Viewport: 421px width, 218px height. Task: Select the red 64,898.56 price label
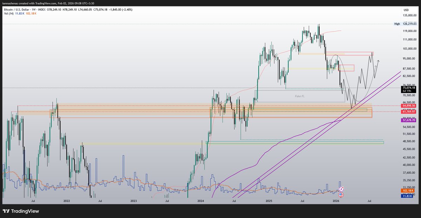tap(409, 105)
